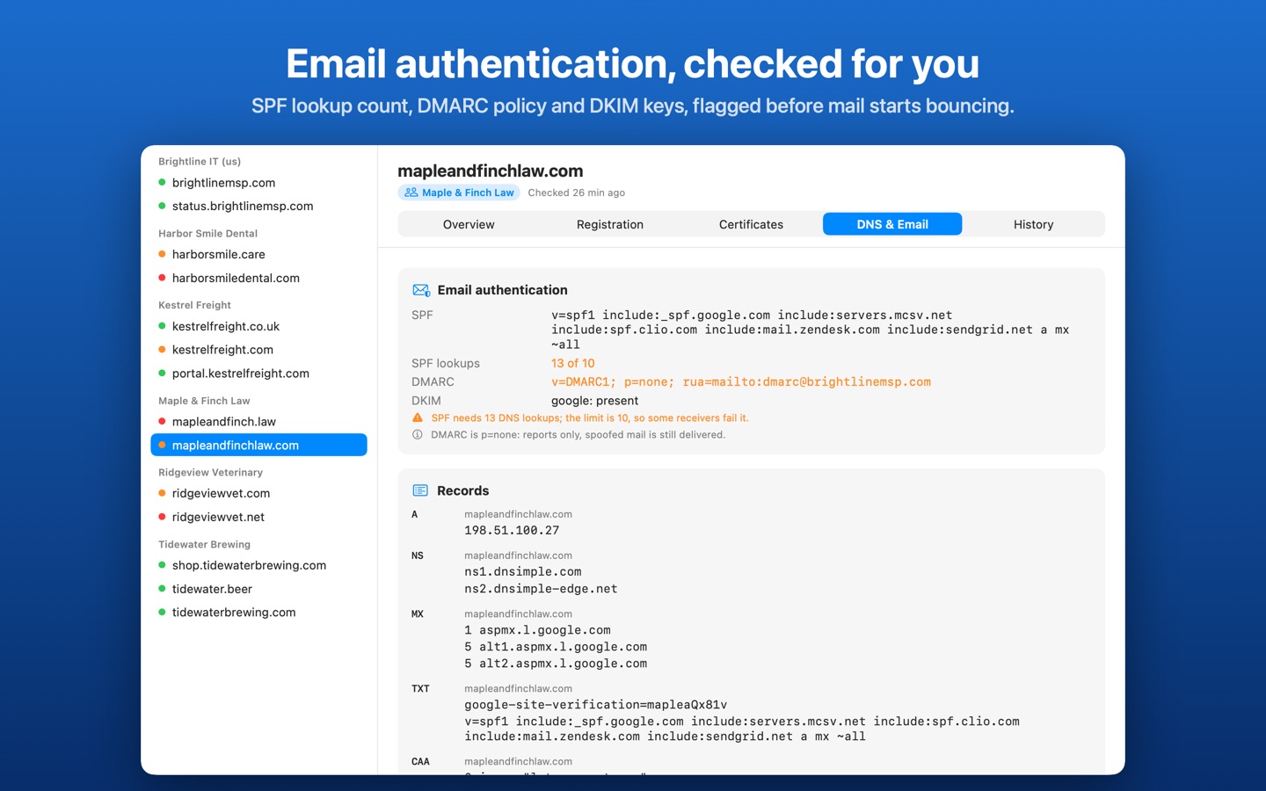Viewport: 1266px width, 791px height.
Task: Click the ns1.dnsimple.com NS record
Action: click(523, 572)
